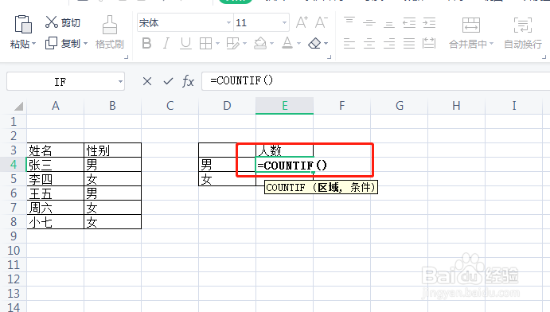The width and height of the screenshot is (550, 312).
Task: Click the font color A icon
Action: [287, 43]
